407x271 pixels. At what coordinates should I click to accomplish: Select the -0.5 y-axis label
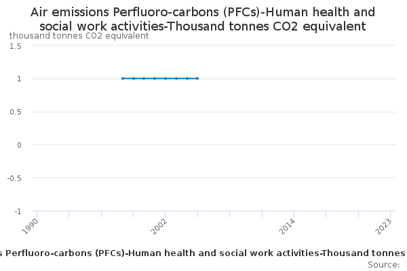pyautogui.click(x=14, y=178)
